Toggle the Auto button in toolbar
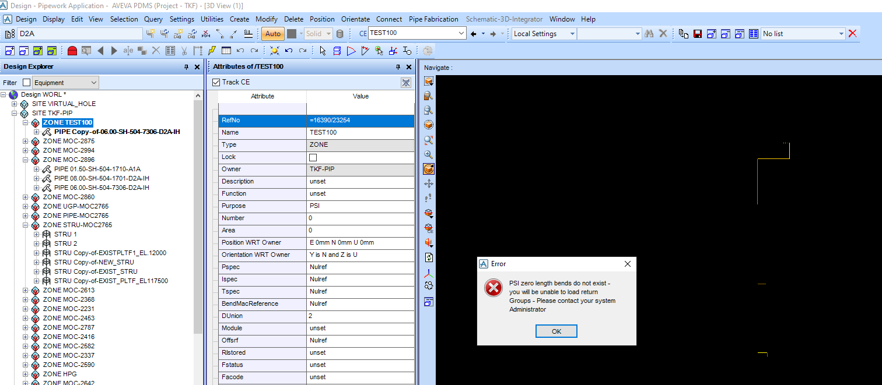This screenshot has height=385, width=882. [273, 34]
